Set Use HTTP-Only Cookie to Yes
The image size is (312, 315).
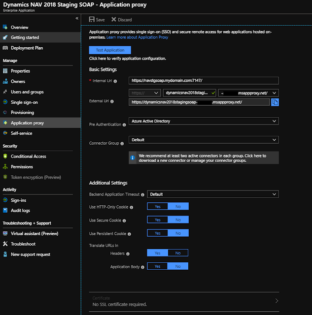[x=158, y=206]
